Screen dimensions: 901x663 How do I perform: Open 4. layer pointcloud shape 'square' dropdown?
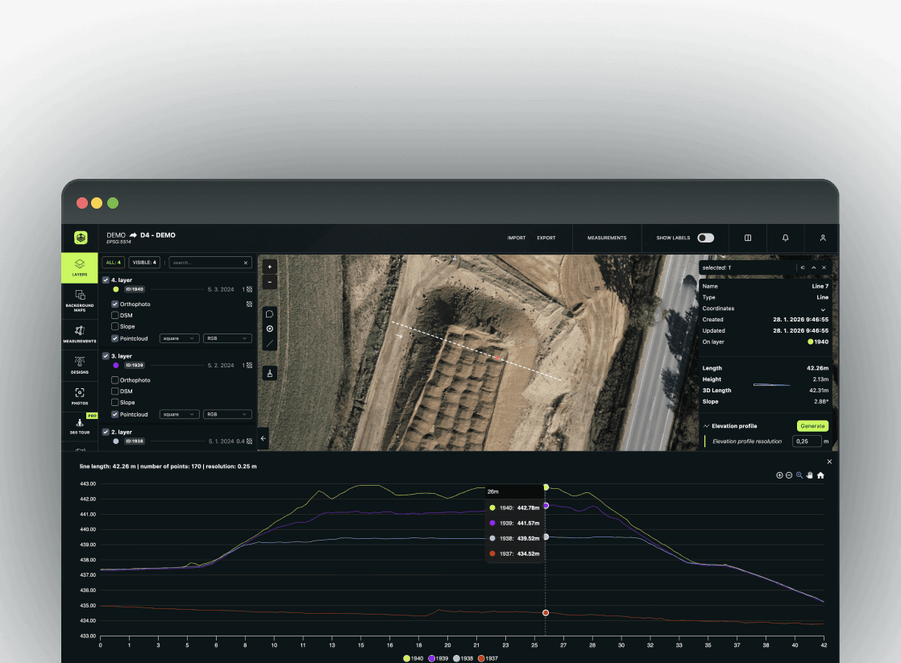tap(179, 338)
